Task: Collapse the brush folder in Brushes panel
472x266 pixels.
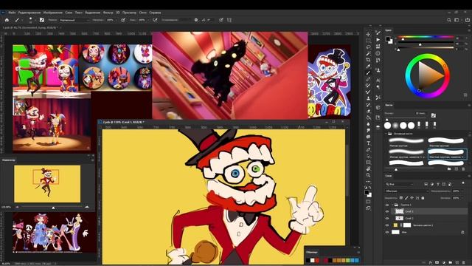Action: tap(386, 133)
